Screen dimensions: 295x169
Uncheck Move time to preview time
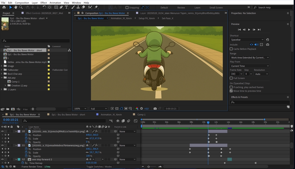click(231, 91)
